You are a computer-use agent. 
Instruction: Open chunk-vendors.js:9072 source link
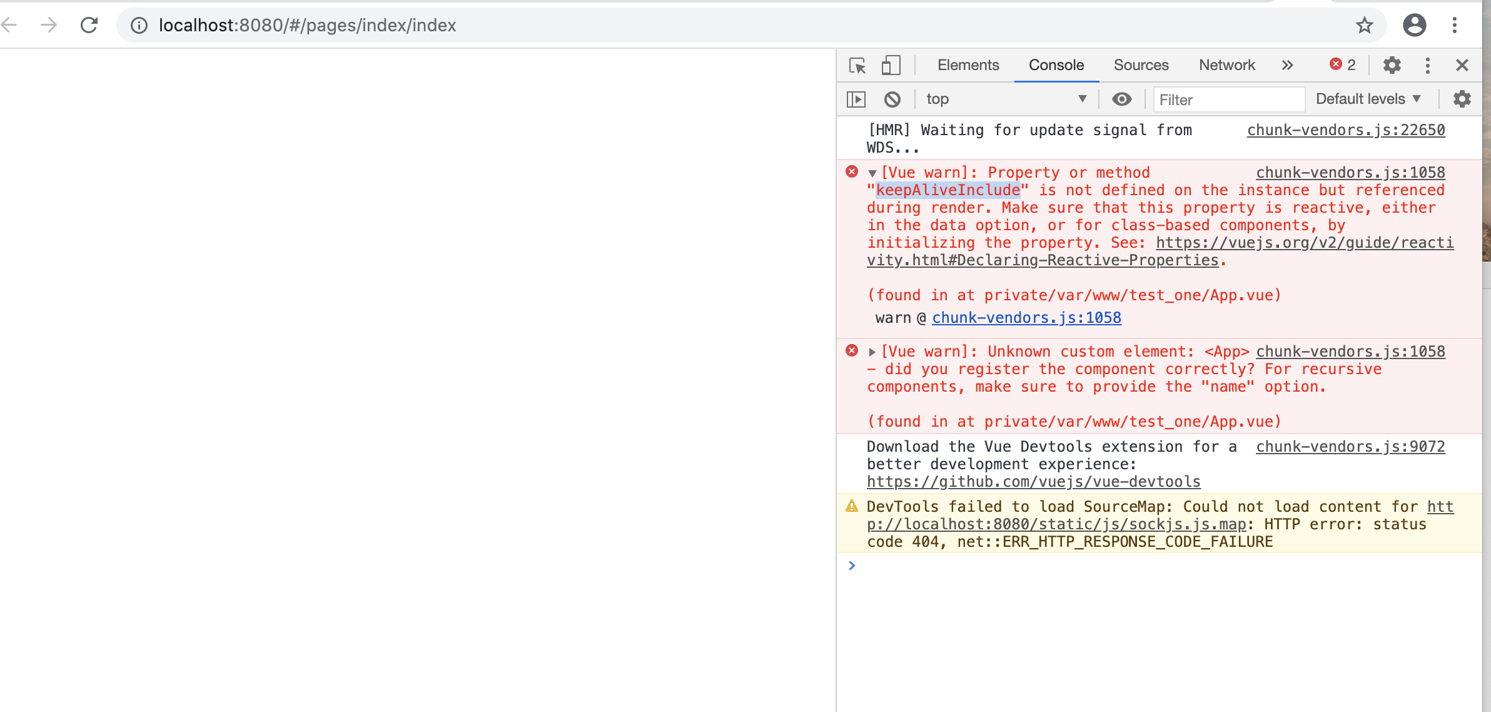[x=1350, y=447]
